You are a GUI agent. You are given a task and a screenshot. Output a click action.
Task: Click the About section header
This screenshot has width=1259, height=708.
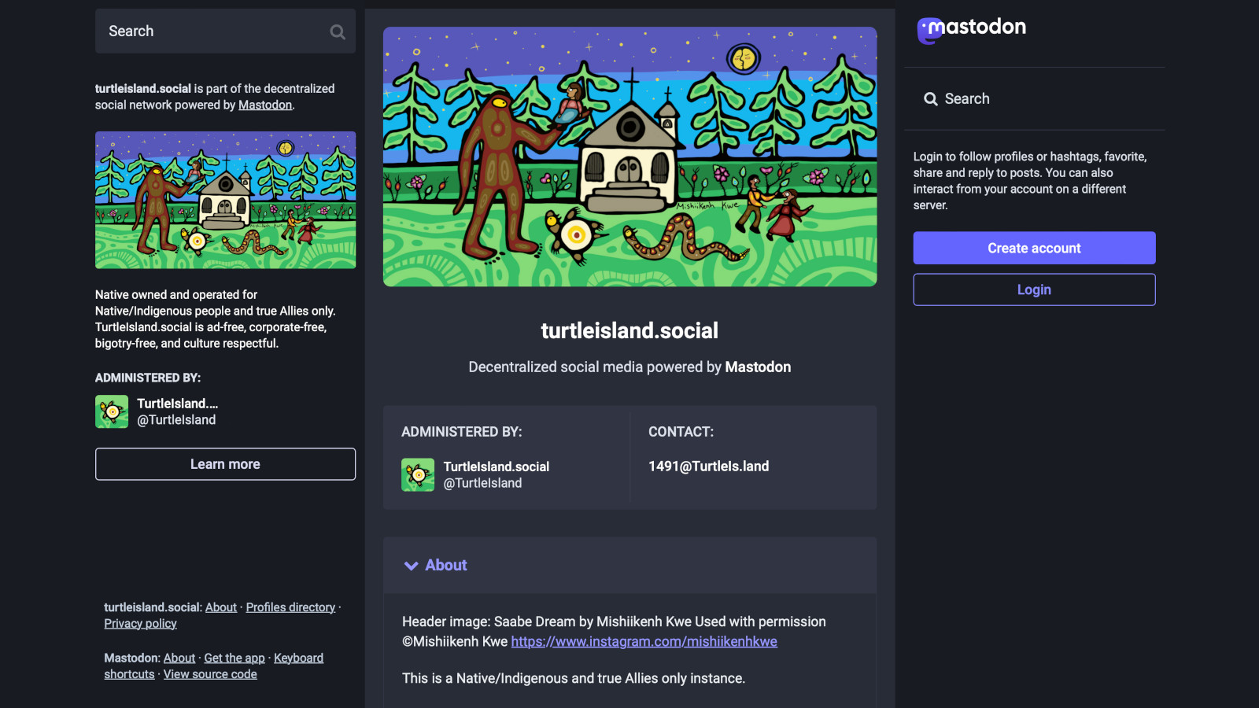pos(629,565)
